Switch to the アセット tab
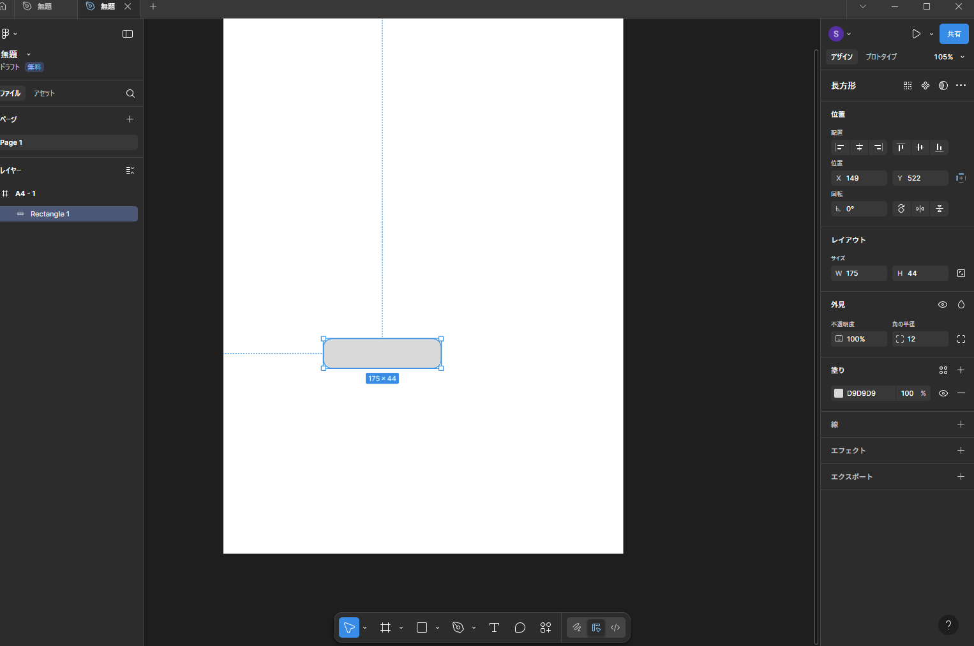 (x=44, y=93)
